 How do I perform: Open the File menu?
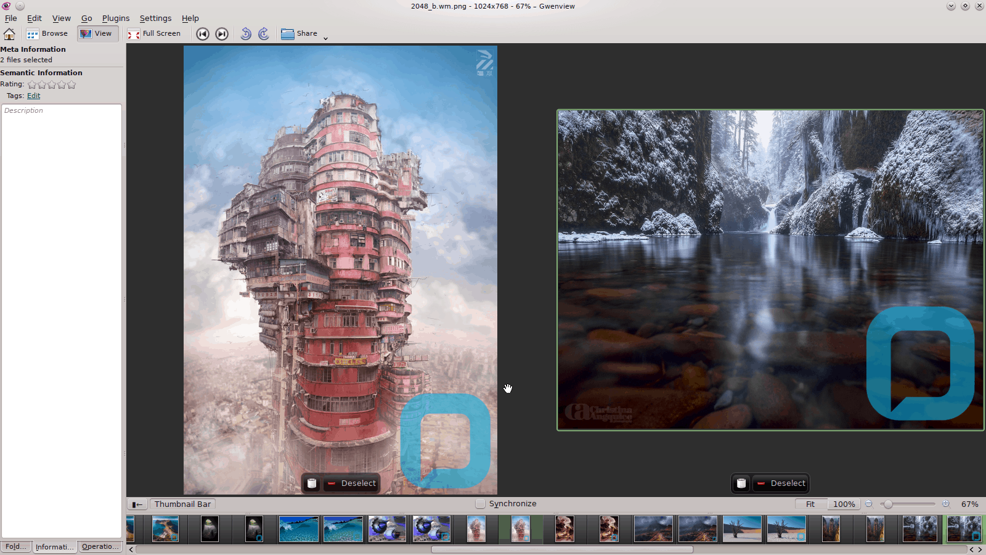click(x=11, y=18)
